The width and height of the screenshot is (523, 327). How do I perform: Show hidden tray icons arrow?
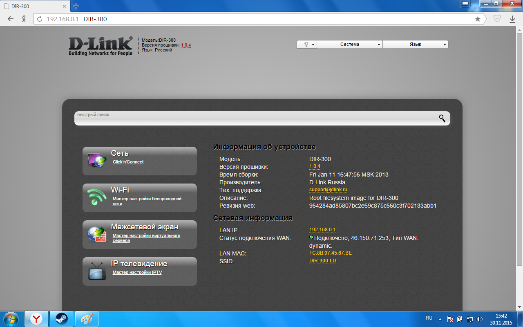point(440,319)
